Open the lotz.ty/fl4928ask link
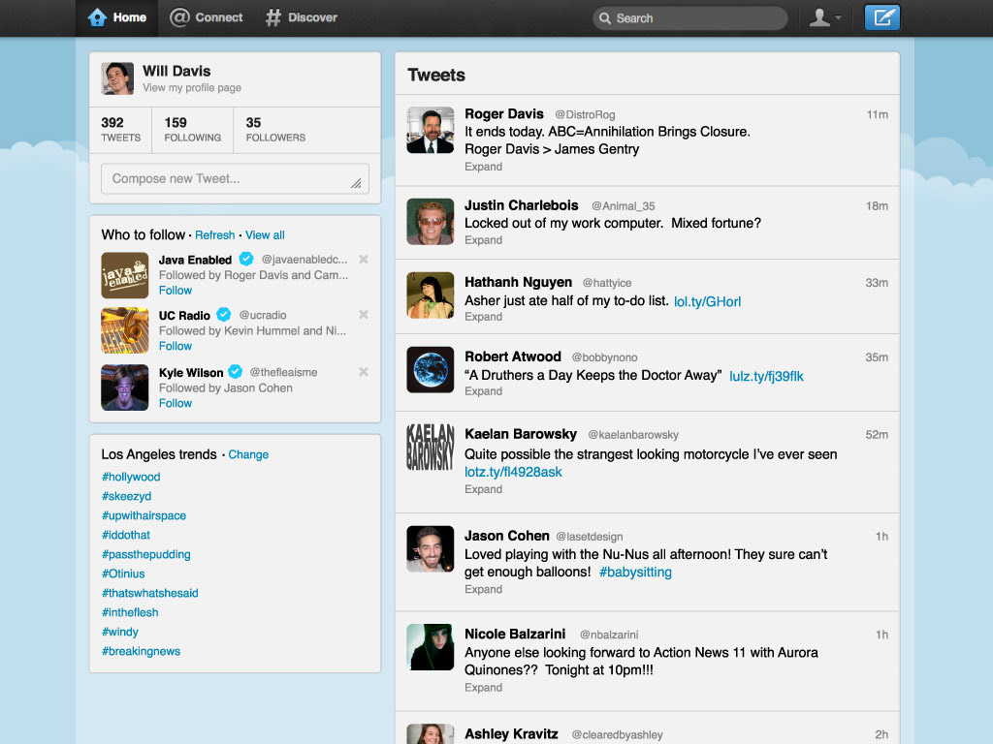 pos(514,472)
